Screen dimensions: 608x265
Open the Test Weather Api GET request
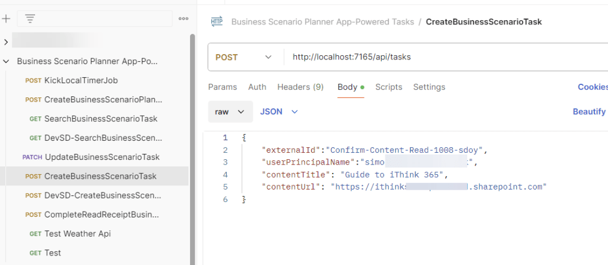pyautogui.click(x=77, y=234)
